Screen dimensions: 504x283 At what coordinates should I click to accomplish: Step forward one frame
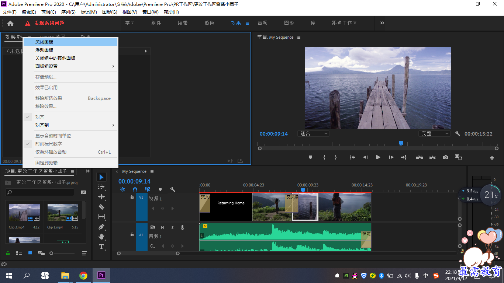click(391, 157)
